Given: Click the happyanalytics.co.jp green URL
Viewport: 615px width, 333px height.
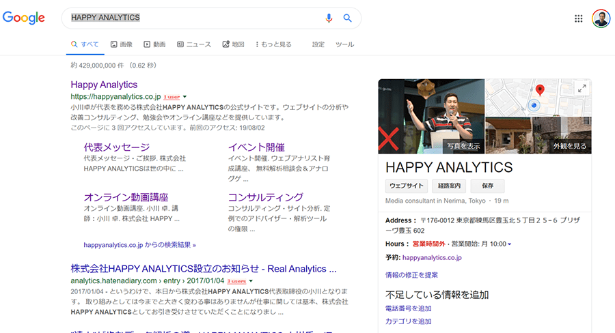Looking at the screenshot, I should (115, 96).
